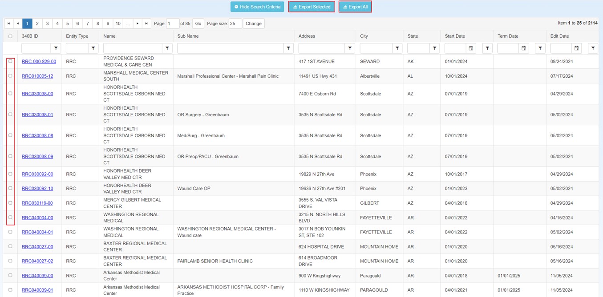The height and width of the screenshot is (297, 603).
Task: Click Export All button
Action: pyautogui.click(x=355, y=7)
